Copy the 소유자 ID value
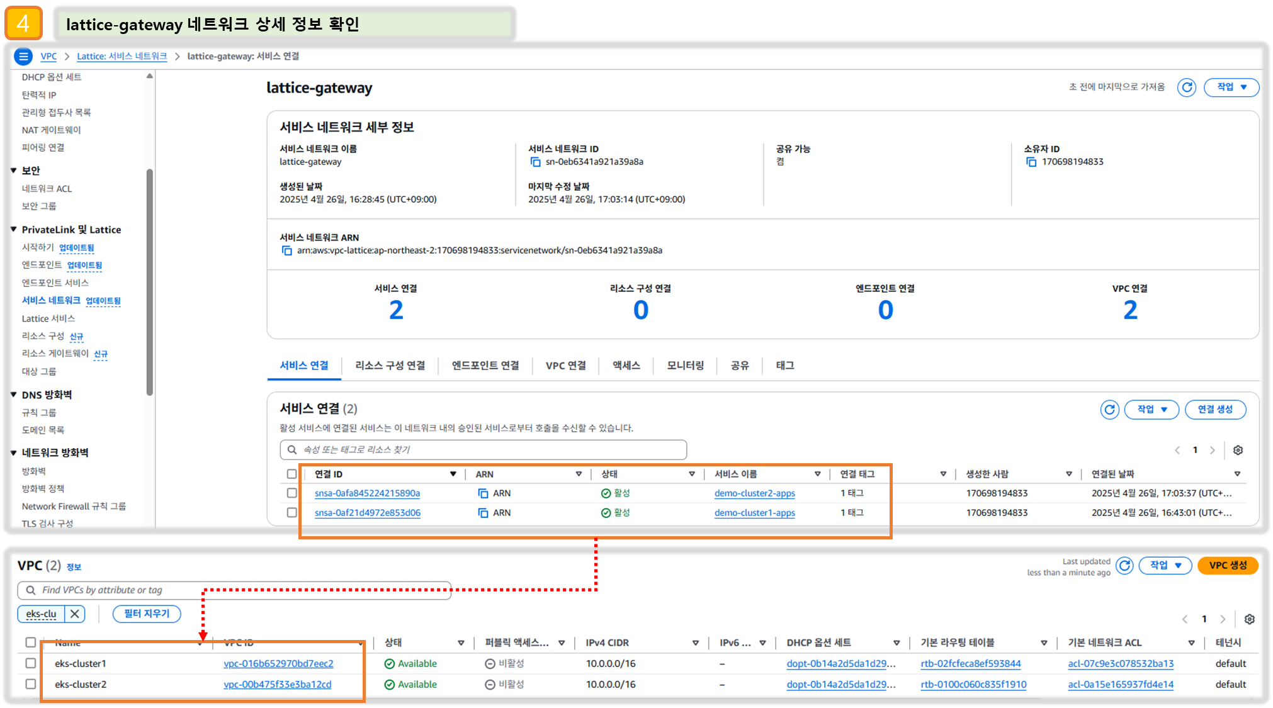This screenshot has width=1273, height=708. [1031, 162]
